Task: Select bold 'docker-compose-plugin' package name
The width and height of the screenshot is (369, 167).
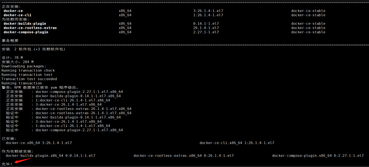Action: [26, 32]
